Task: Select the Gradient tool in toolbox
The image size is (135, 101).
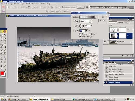Action: click(5, 47)
